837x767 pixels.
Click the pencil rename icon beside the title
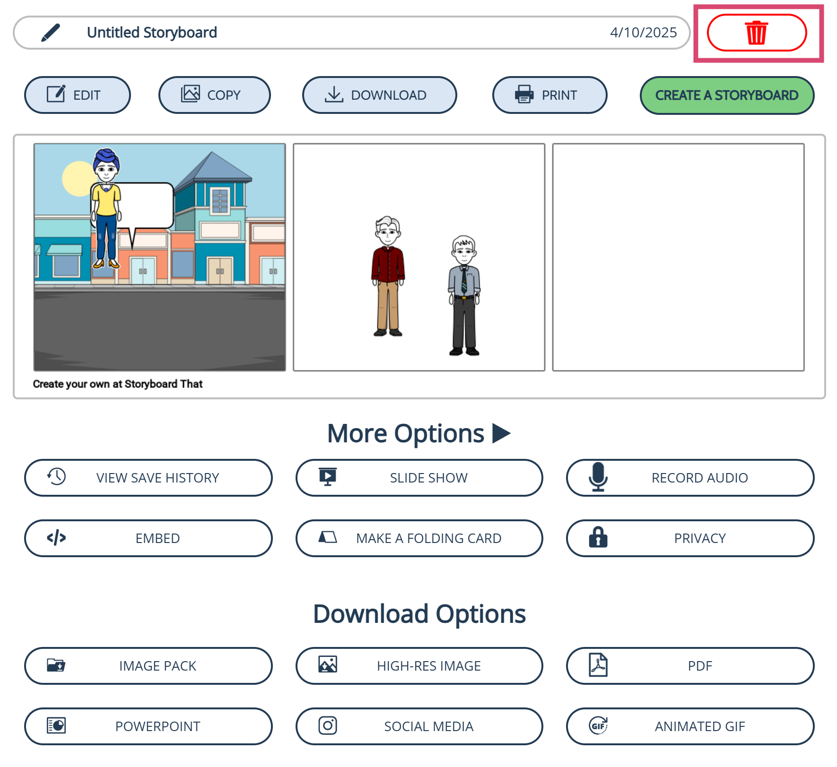tap(51, 33)
